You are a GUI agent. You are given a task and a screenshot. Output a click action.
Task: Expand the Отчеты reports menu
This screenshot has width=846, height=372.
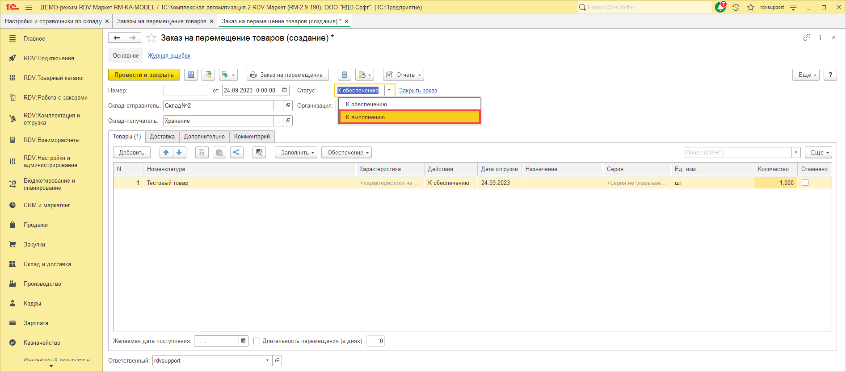point(404,75)
